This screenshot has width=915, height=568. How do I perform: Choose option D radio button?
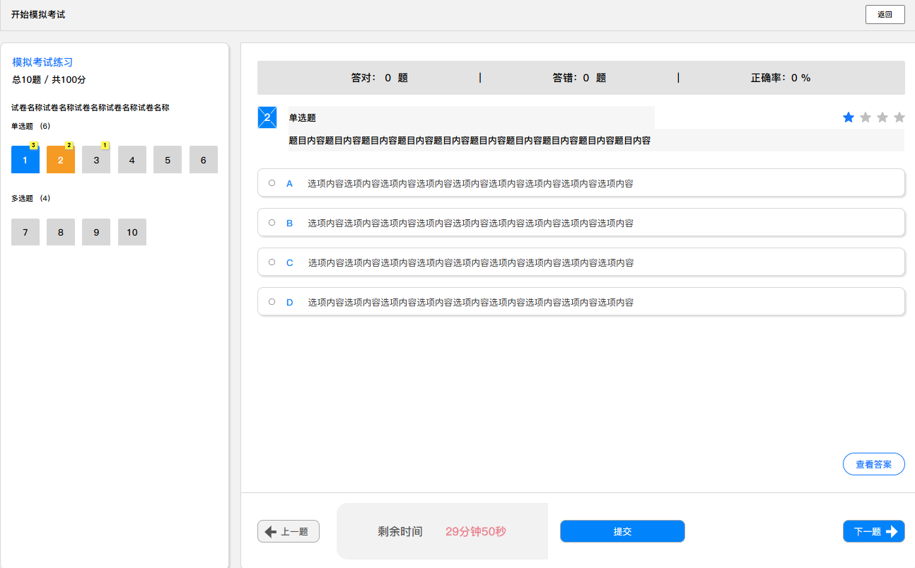click(272, 302)
